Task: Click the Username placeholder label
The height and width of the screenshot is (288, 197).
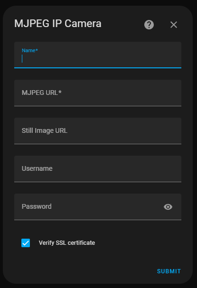Action: tap(37, 168)
